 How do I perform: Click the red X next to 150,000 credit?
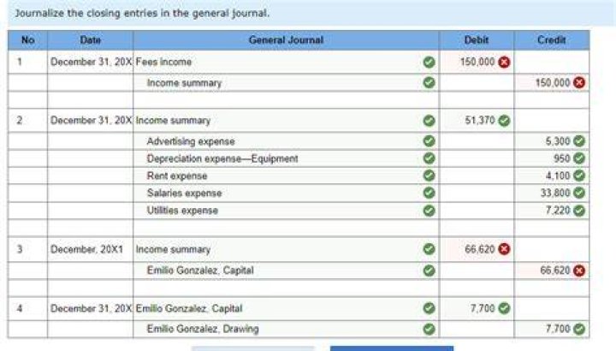tap(579, 82)
